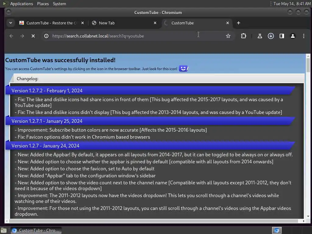Click 'Fix: The like and dislike icons didn't display' line
This screenshot has width=312, height=234.
[148, 112]
